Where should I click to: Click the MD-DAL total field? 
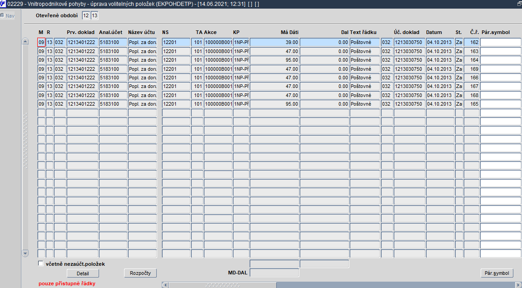(x=274, y=273)
